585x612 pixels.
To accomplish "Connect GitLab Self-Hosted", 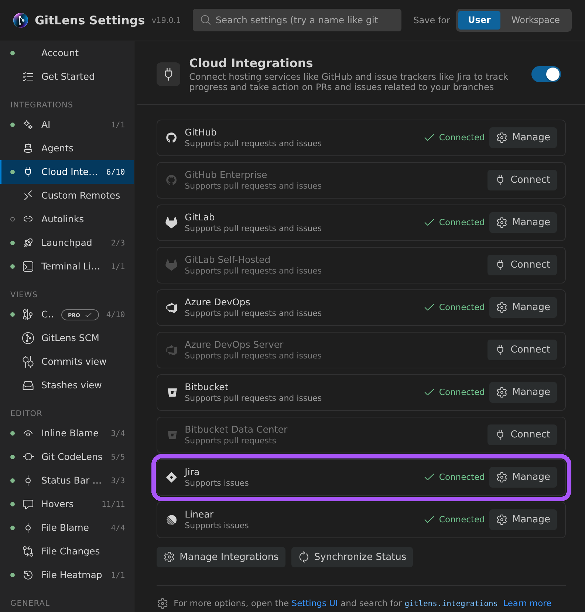I will tap(522, 265).
